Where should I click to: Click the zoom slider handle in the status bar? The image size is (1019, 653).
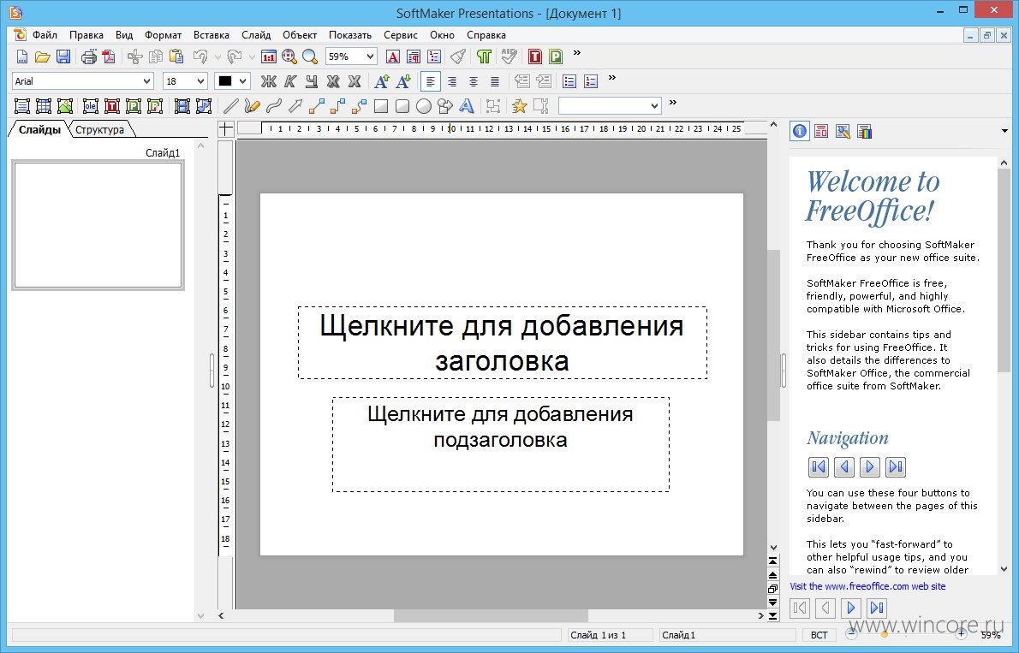pos(884,635)
